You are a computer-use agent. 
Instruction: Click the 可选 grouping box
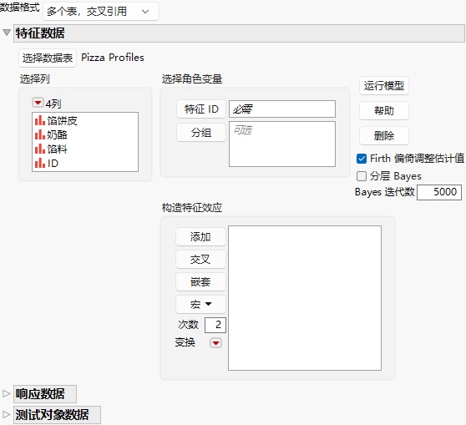(x=282, y=144)
